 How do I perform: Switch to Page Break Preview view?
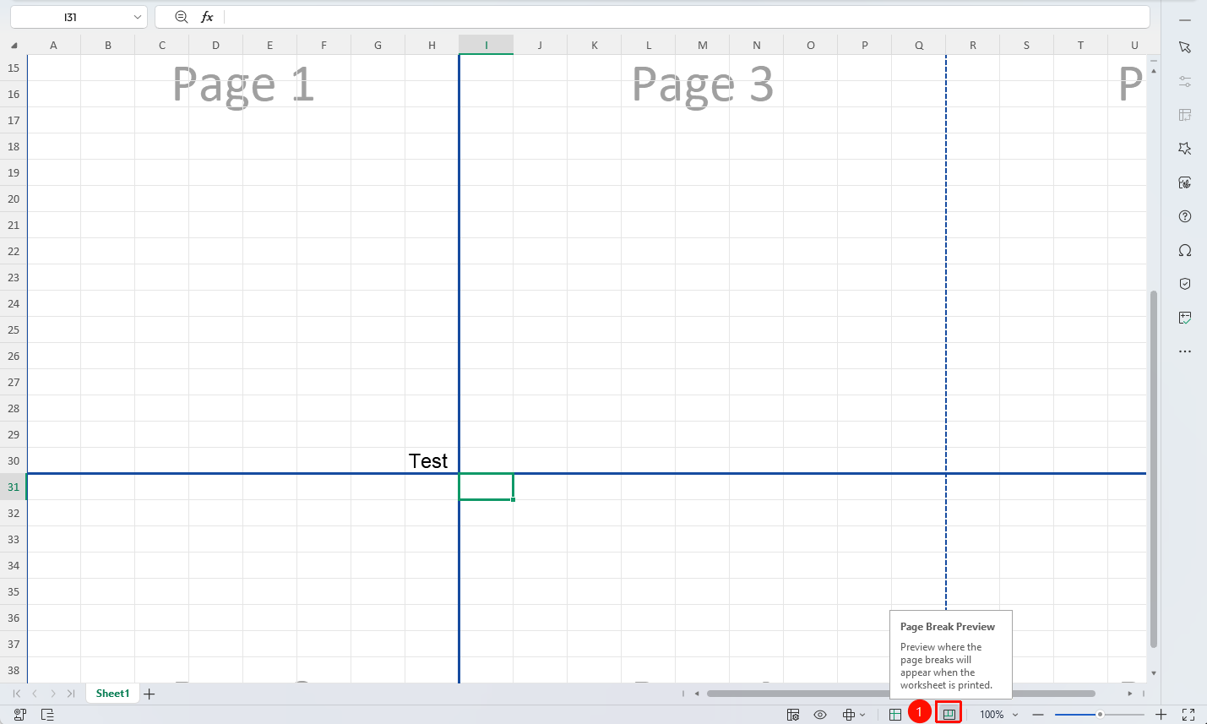tap(949, 715)
